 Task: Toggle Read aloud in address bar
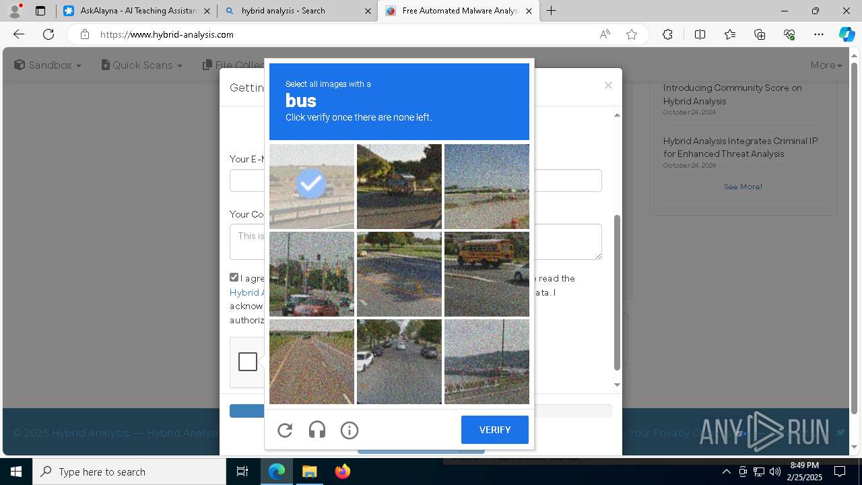point(605,34)
